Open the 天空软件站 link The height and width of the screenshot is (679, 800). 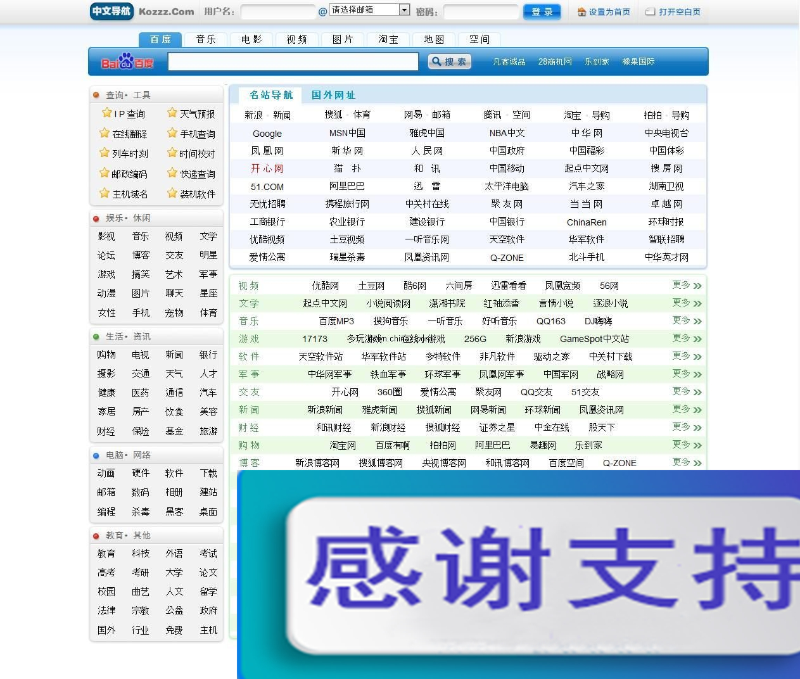click(321, 357)
